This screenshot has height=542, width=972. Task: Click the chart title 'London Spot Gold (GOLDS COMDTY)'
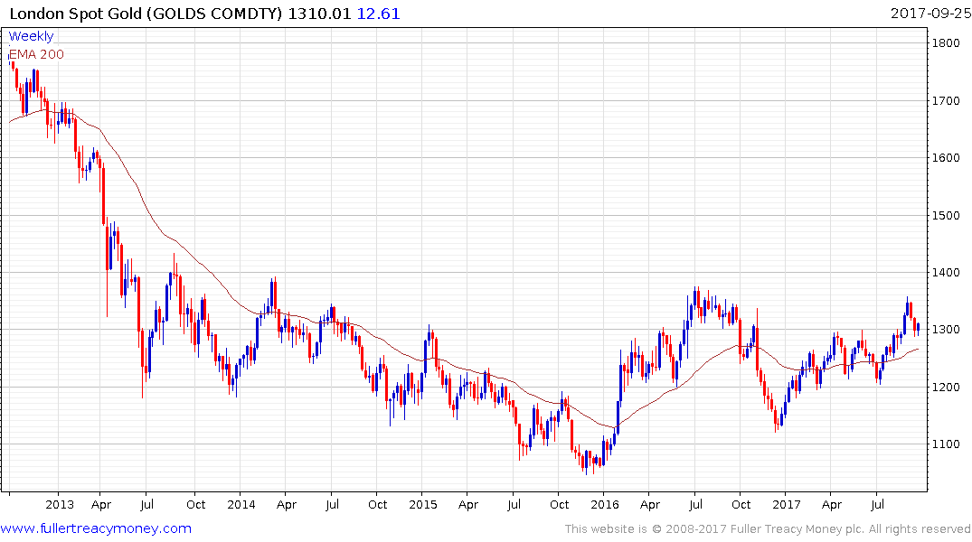[x=146, y=14]
